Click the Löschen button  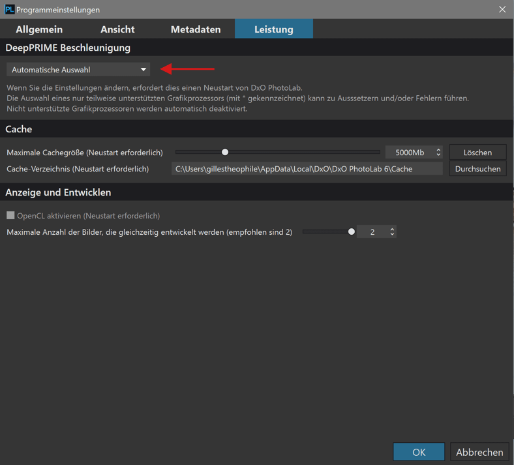point(477,153)
